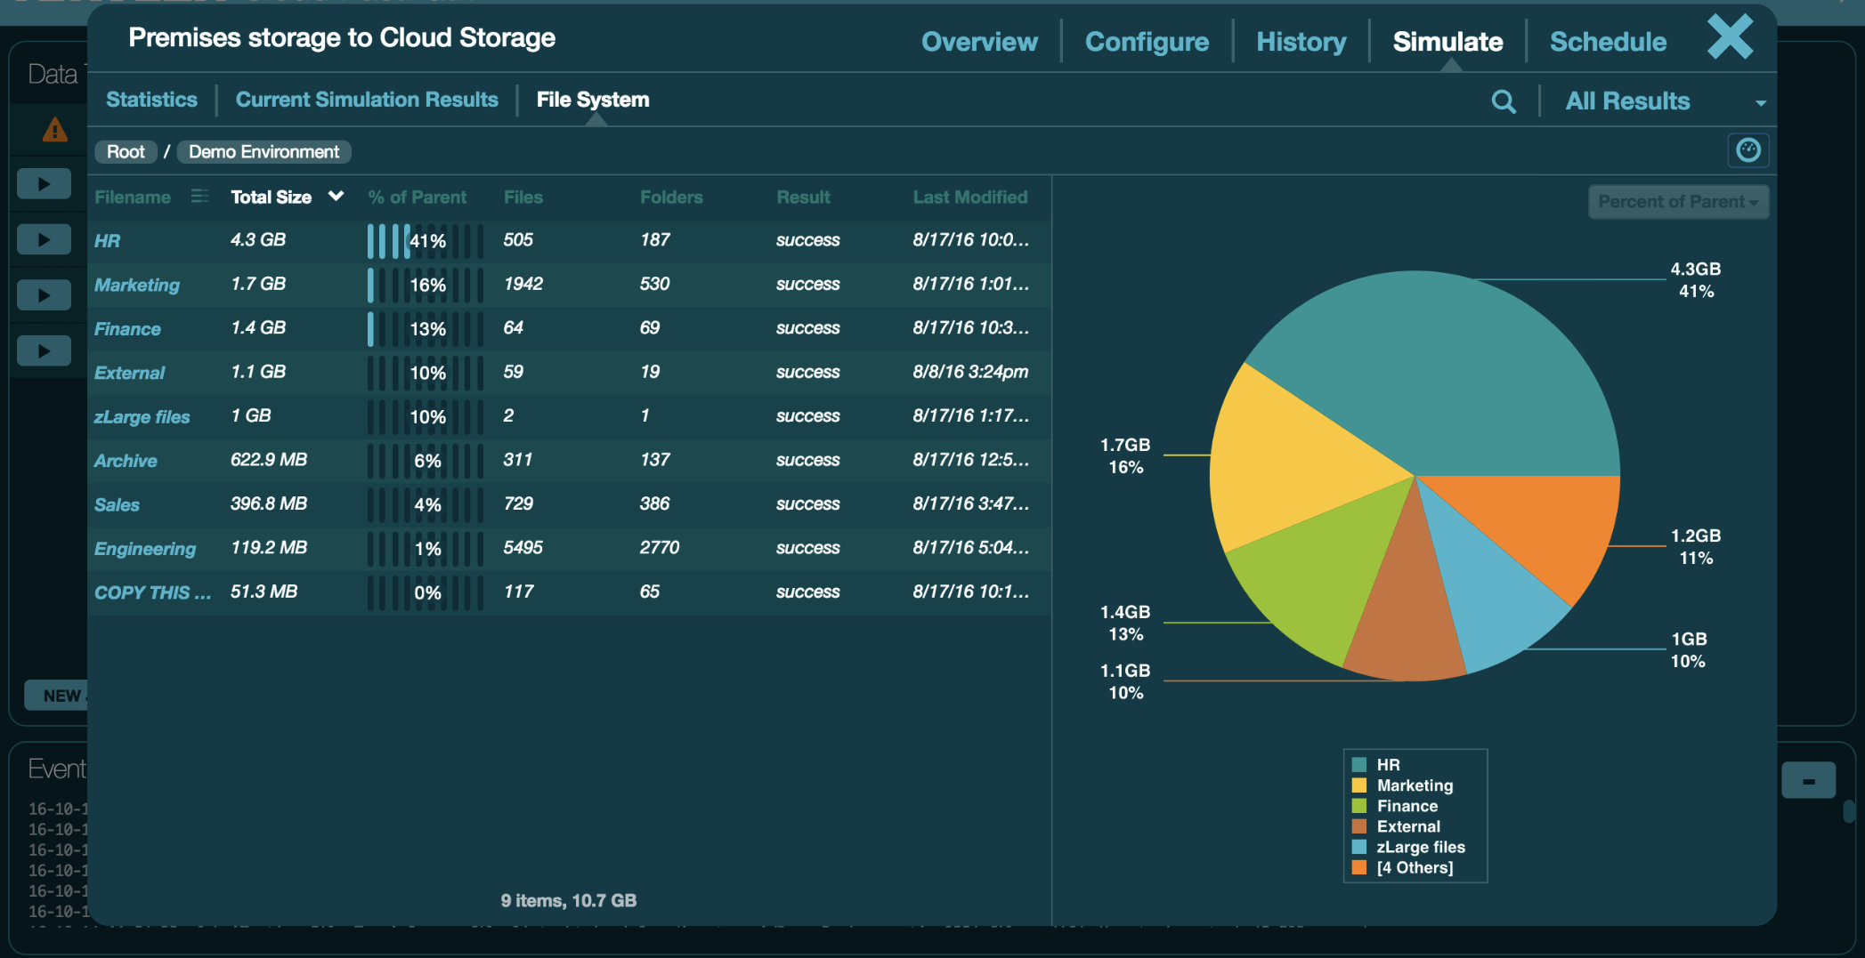Sort by Total Size using its sort arrow
The height and width of the screenshot is (958, 1865).
(x=337, y=197)
